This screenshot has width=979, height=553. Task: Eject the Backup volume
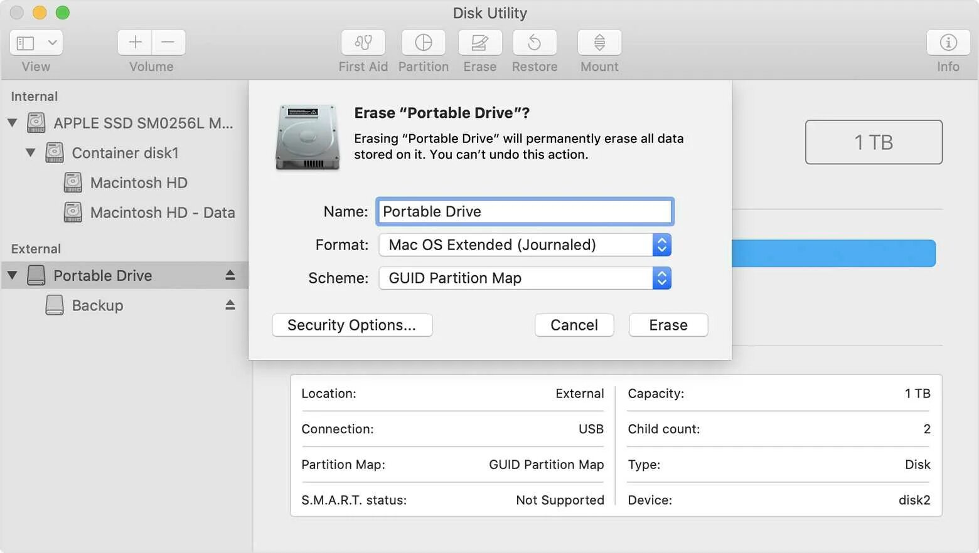230,305
